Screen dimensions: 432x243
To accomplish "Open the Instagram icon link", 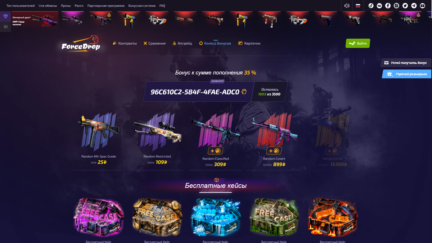I will 396,6.
